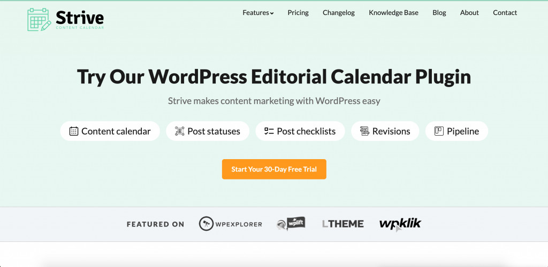Open the About page
This screenshot has width=548, height=267.
(x=469, y=12)
